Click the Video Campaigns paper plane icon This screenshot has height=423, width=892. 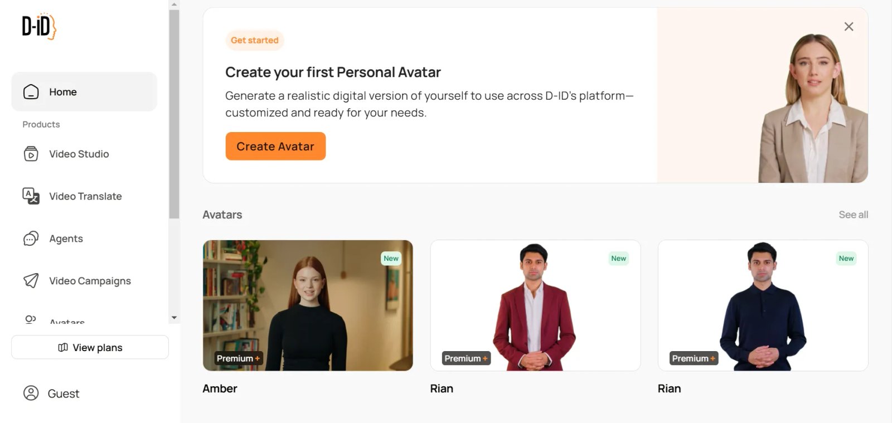31,280
